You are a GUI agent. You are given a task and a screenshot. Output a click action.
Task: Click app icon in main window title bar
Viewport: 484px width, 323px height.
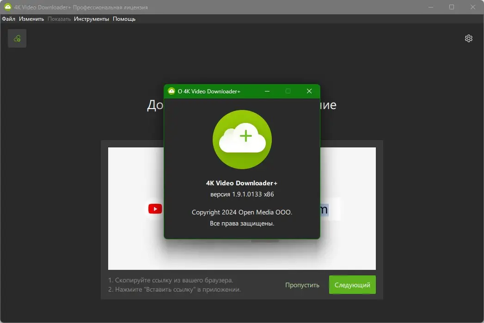pyautogui.click(x=8, y=7)
